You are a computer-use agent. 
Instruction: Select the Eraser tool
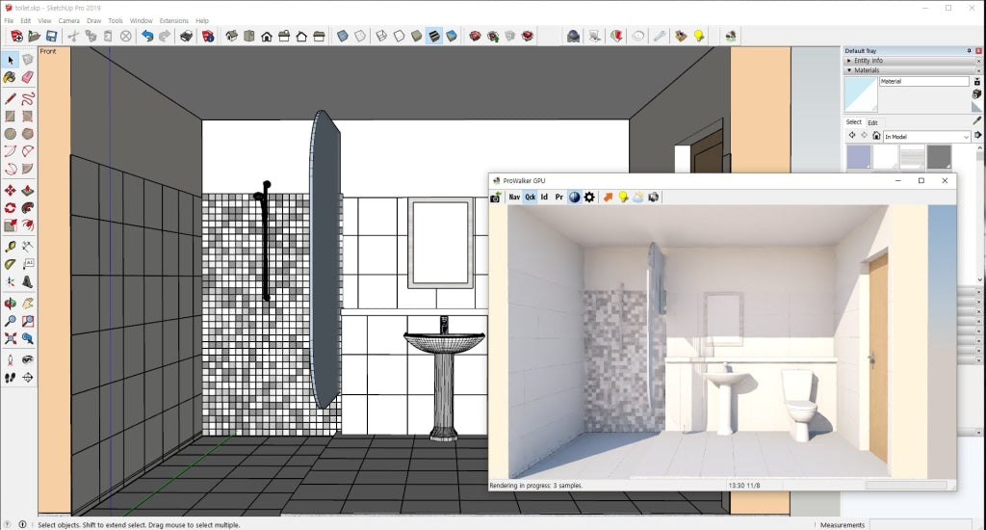coord(27,77)
